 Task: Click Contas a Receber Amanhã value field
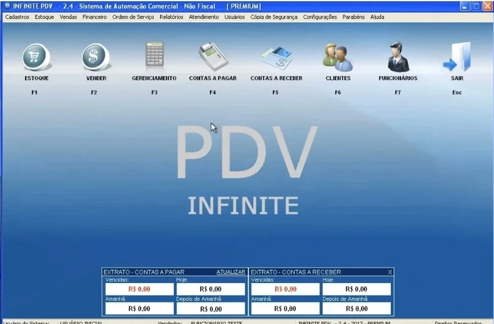click(285, 309)
